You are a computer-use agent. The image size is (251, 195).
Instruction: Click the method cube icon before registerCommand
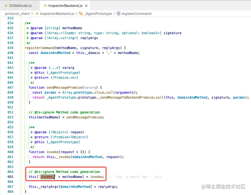pyautogui.click(x=118, y=13)
